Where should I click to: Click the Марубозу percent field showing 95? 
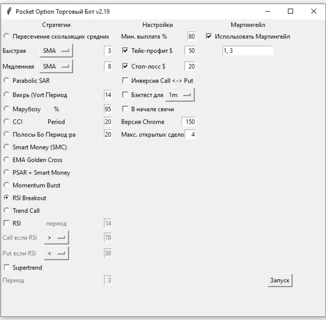click(x=108, y=109)
